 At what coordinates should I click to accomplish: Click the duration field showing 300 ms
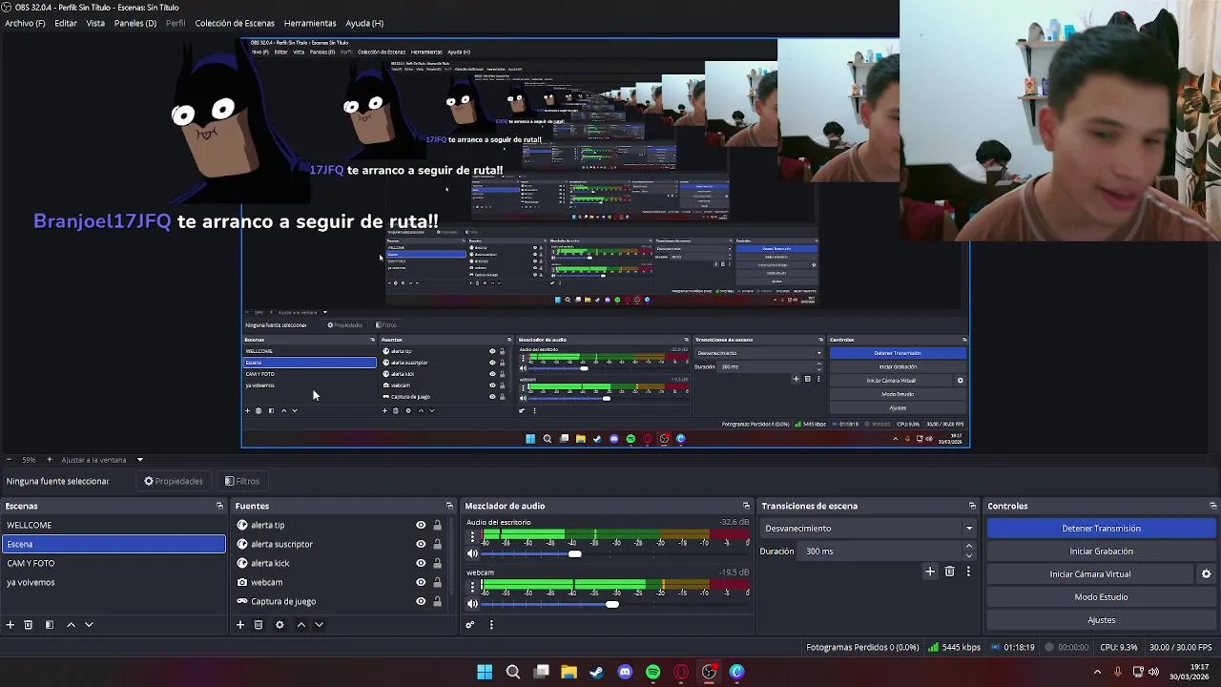coord(882,552)
